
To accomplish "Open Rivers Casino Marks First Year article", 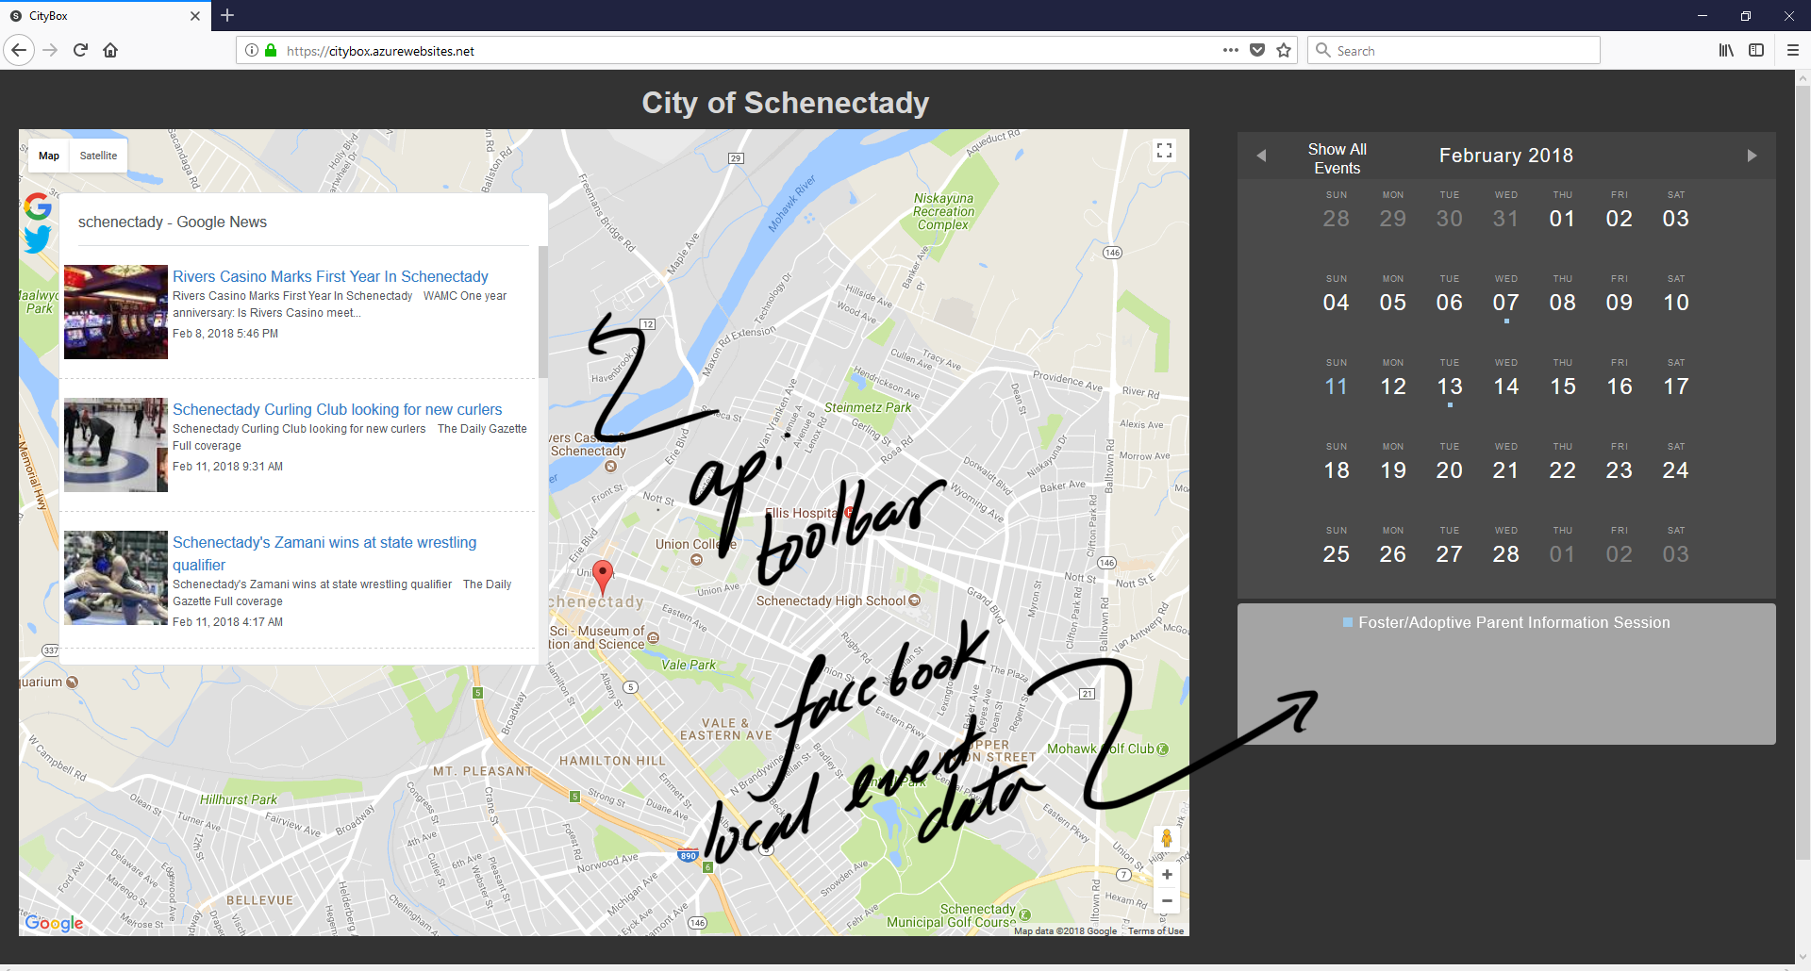I will [330, 276].
